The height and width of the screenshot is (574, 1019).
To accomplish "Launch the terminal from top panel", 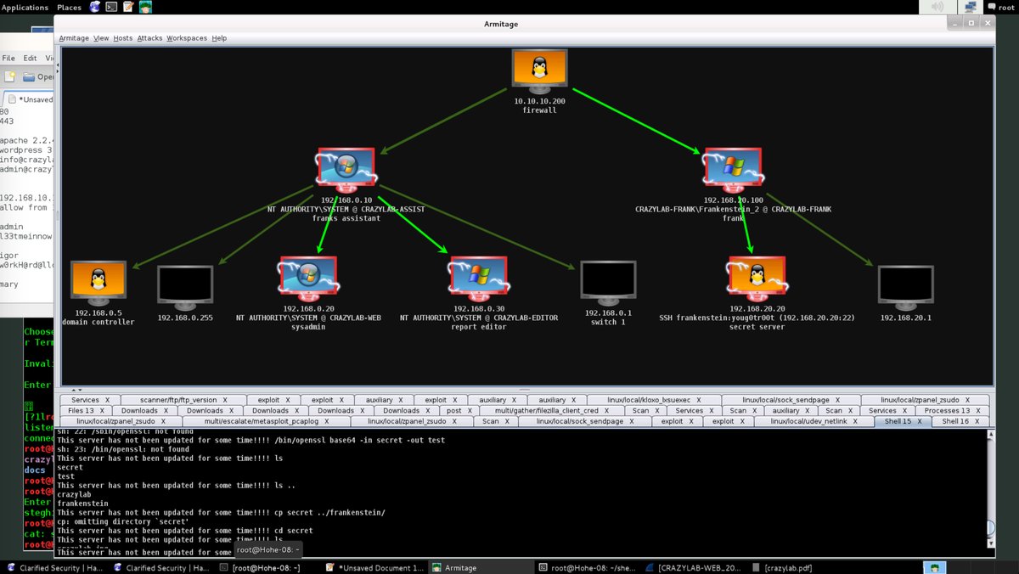I will click(x=111, y=8).
